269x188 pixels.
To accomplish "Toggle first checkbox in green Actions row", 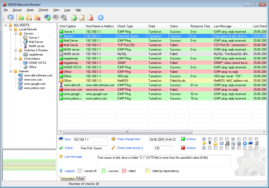I will pyautogui.click(x=204, y=139).
